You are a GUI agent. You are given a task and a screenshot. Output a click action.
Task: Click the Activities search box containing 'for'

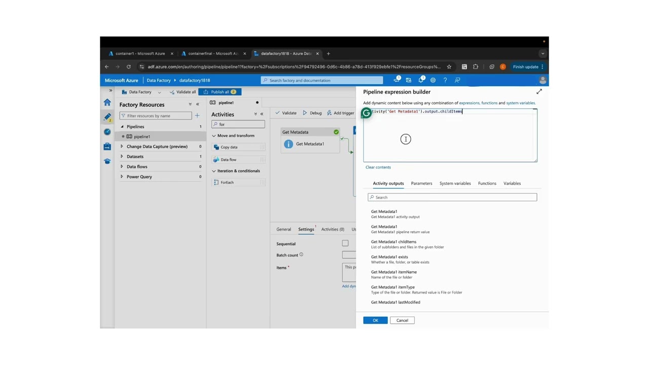click(x=238, y=124)
